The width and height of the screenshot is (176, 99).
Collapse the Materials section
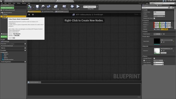tap(143, 46)
